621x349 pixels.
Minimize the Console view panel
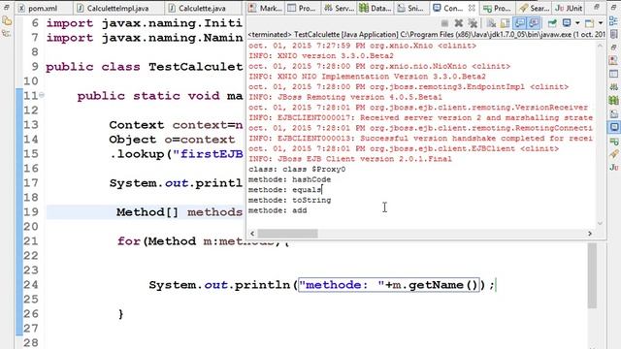click(x=597, y=7)
